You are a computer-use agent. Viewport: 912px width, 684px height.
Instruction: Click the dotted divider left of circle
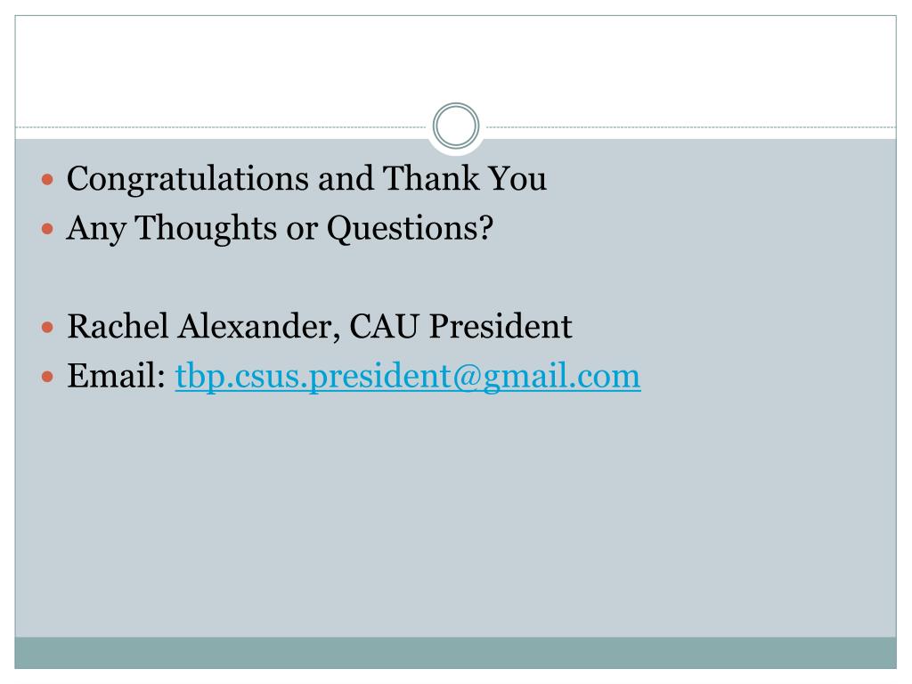point(221,126)
